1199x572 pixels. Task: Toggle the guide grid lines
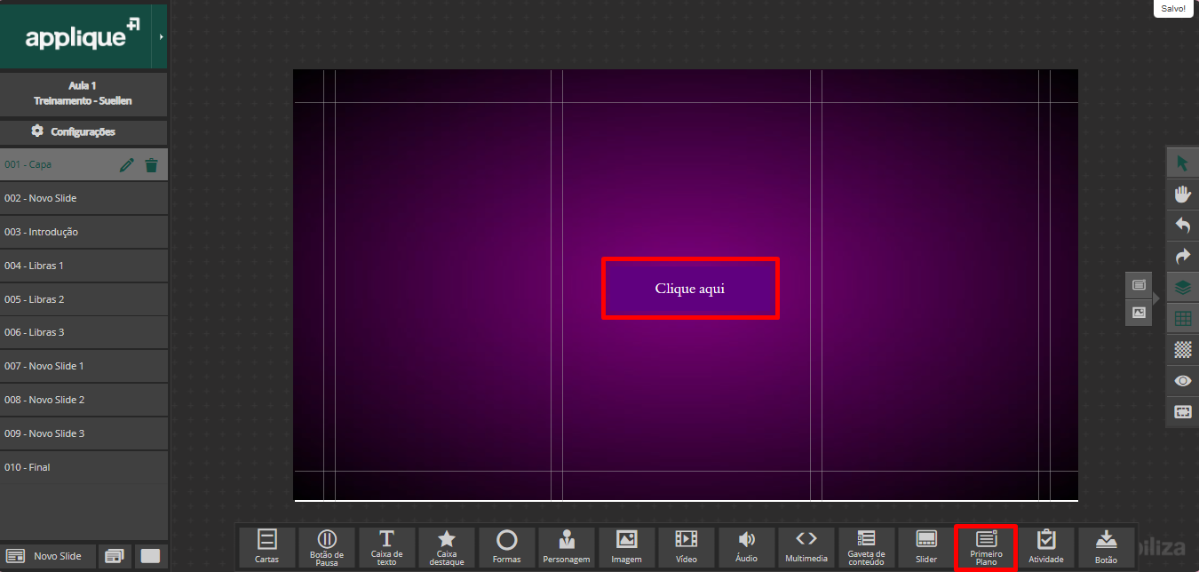[x=1182, y=319]
